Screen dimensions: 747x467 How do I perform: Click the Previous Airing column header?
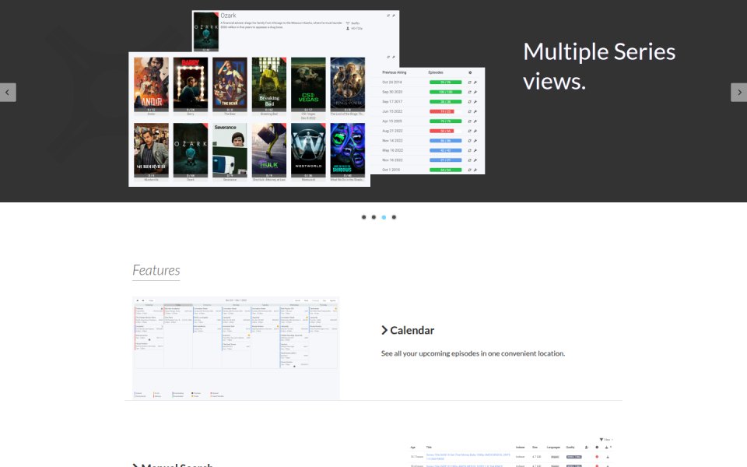click(395, 72)
